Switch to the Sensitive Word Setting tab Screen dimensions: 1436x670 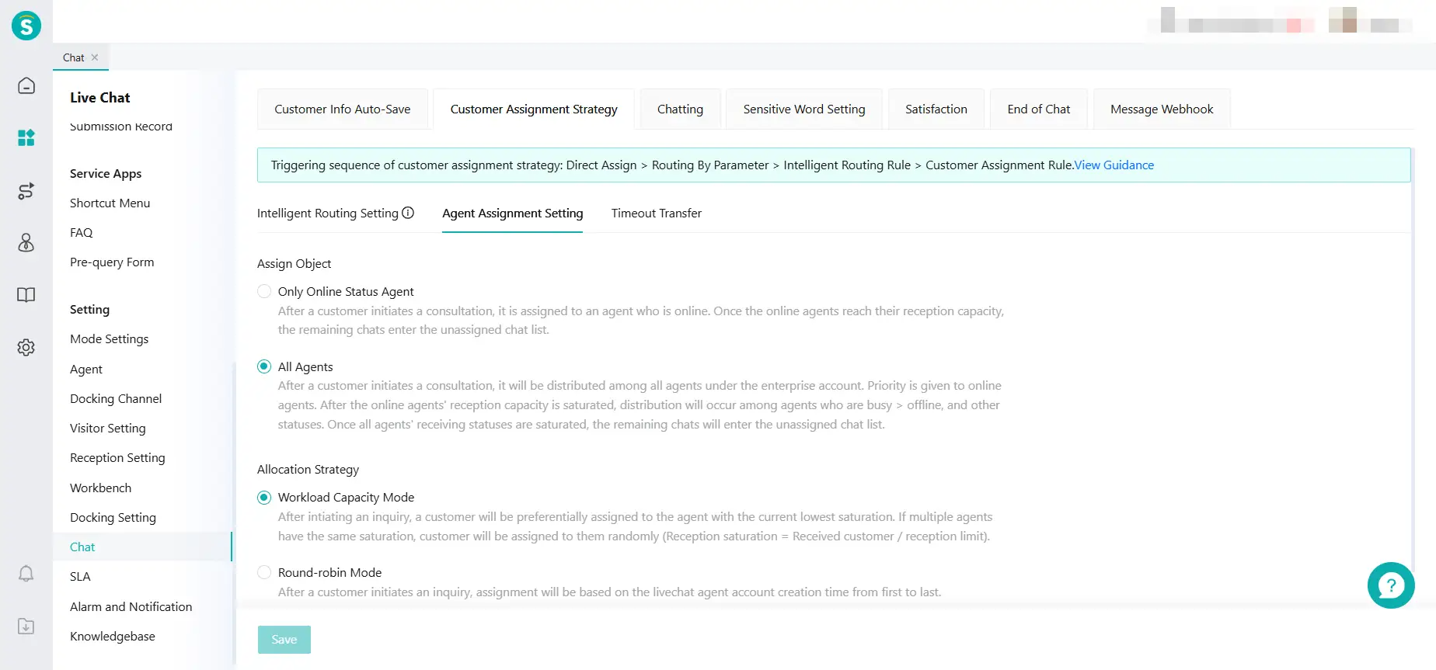(803, 109)
